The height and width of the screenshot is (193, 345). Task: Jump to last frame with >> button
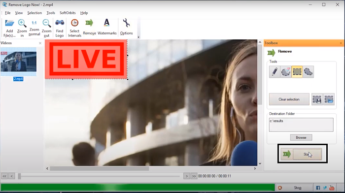(194, 176)
